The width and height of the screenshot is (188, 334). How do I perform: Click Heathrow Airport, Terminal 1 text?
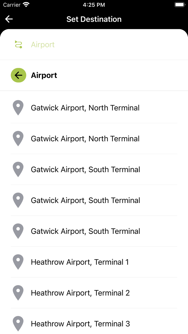pyautogui.click(x=80, y=262)
